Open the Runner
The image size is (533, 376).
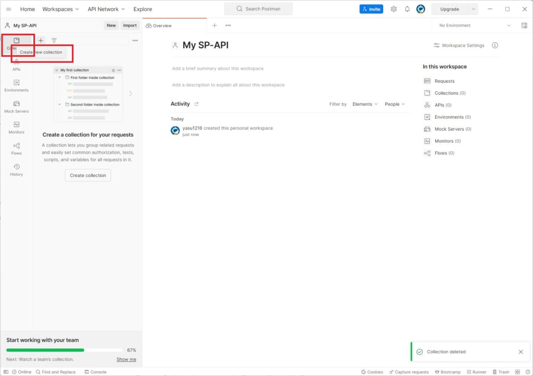tap(477, 372)
